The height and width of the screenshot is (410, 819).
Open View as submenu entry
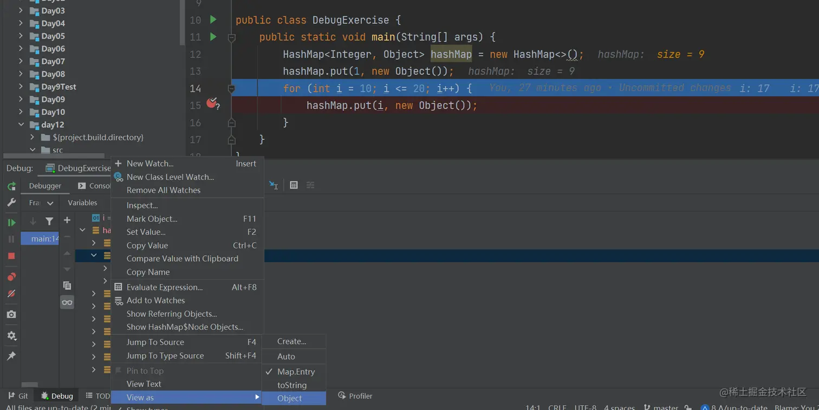187,398
